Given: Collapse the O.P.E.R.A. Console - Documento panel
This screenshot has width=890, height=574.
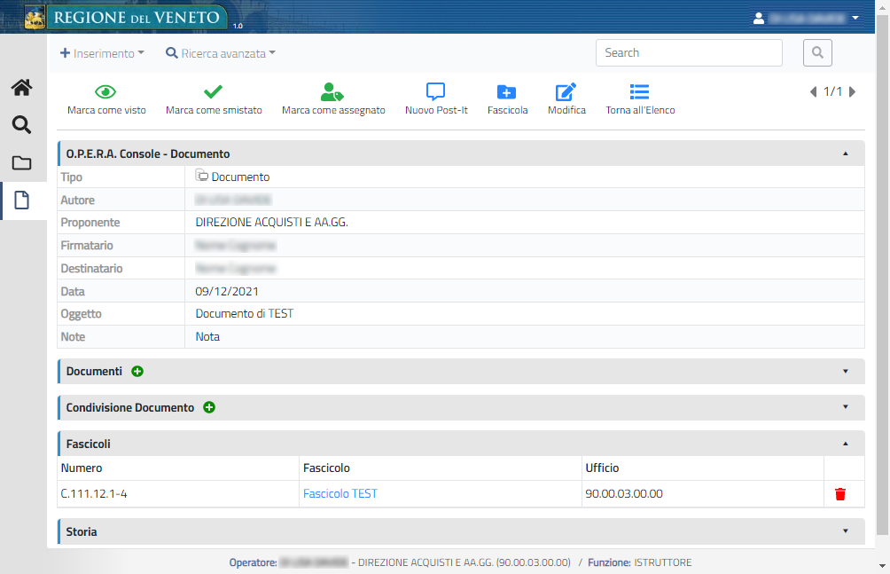Looking at the screenshot, I should [x=845, y=153].
